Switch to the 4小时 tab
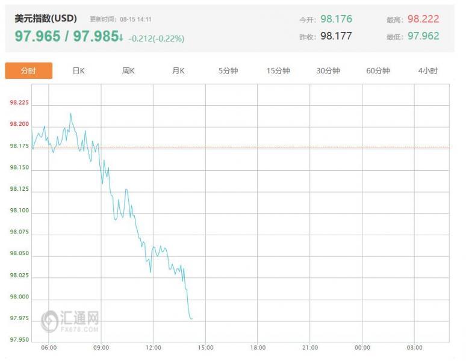The height and width of the screenshot is (361, 466). click(427, 71)
